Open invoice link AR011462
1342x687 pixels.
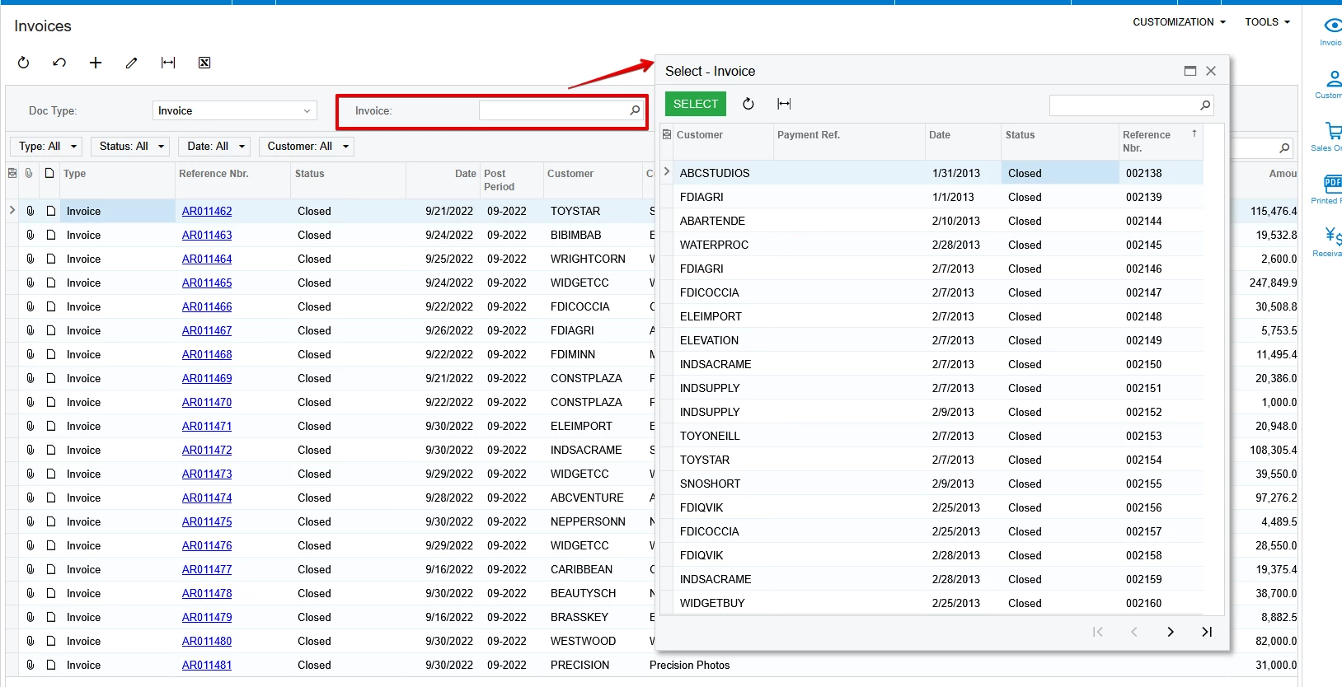coord(207,211)
